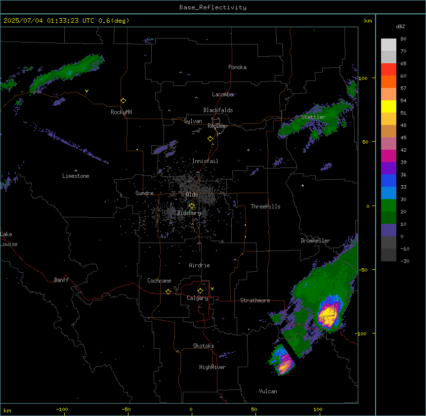Viewport: 426px width, 416px height.
Task: Click the yellow V marker northwest of RockyMH
Action: (x=86, y=91)
